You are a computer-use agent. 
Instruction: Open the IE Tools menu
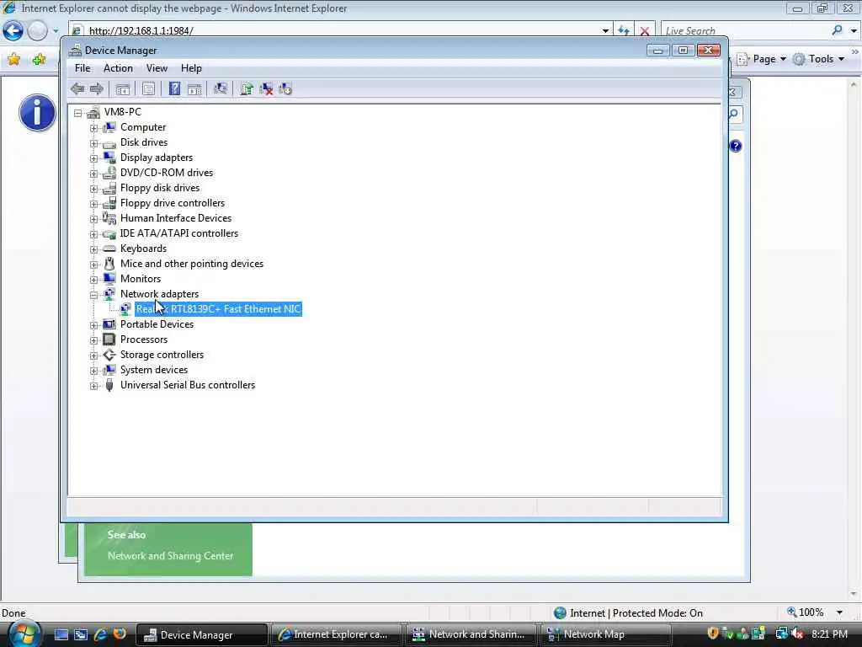818,59
